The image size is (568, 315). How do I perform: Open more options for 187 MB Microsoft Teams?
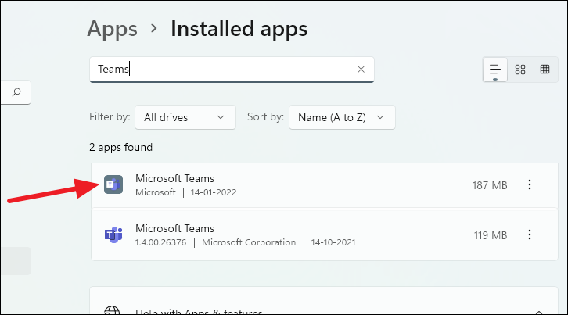529,184
